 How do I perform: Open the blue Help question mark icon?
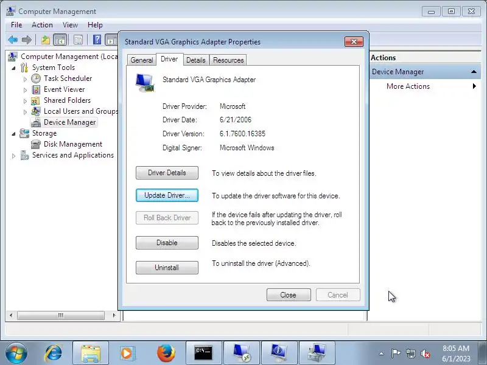tap(97, 40)
